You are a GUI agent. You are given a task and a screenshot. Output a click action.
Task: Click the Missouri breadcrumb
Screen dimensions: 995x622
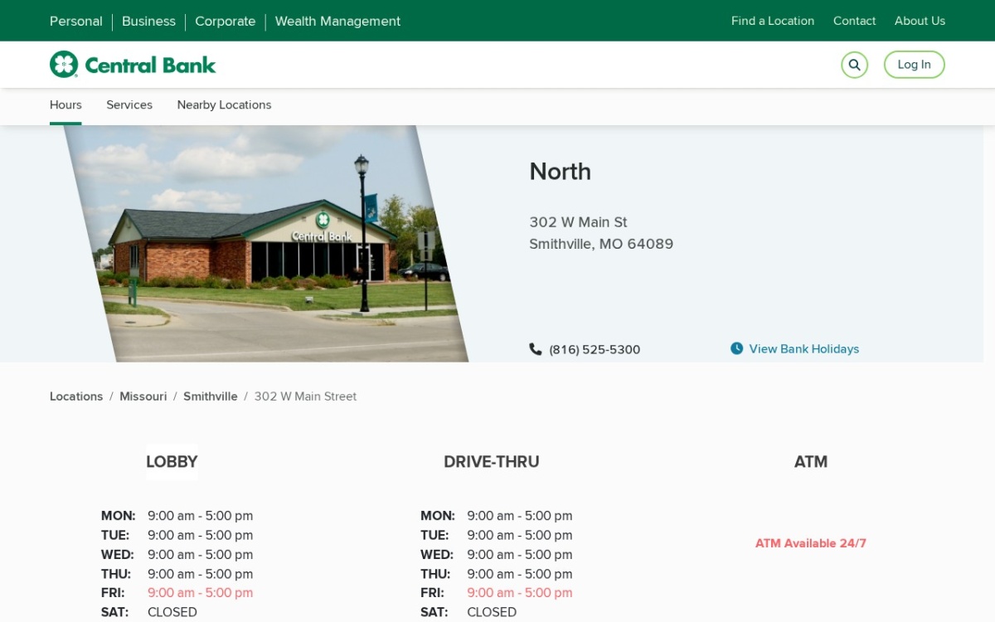(143, 396)
